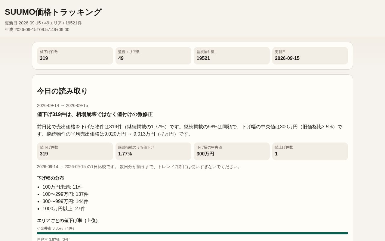Screen dimensions: 385x241
Task: Click the headline 値下げ319件は、相場崩壊ではなく値付けの微修正
Action: [95, 114]
